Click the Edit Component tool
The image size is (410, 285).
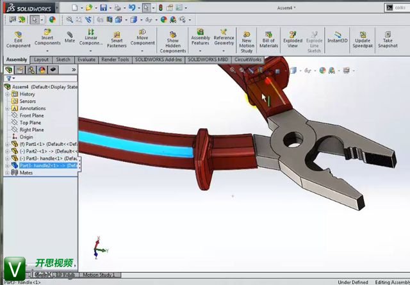pyautogui.click(x=19, y=40)
